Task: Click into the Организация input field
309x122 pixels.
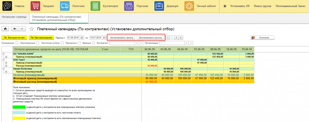Action: (x=172, y=43)
